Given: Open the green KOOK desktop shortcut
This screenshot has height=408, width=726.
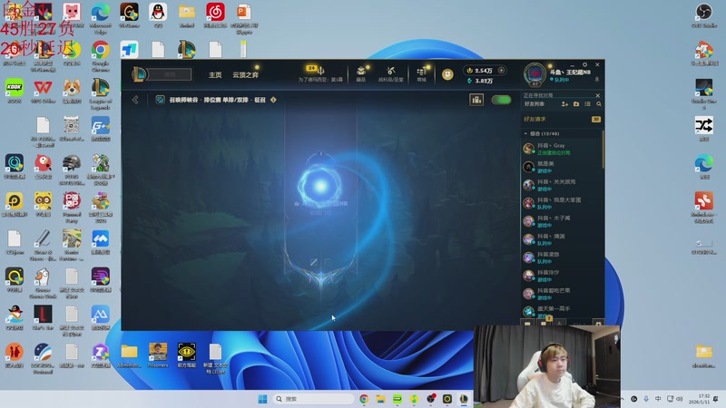Looking at the screenshot, I should (15, 91).
